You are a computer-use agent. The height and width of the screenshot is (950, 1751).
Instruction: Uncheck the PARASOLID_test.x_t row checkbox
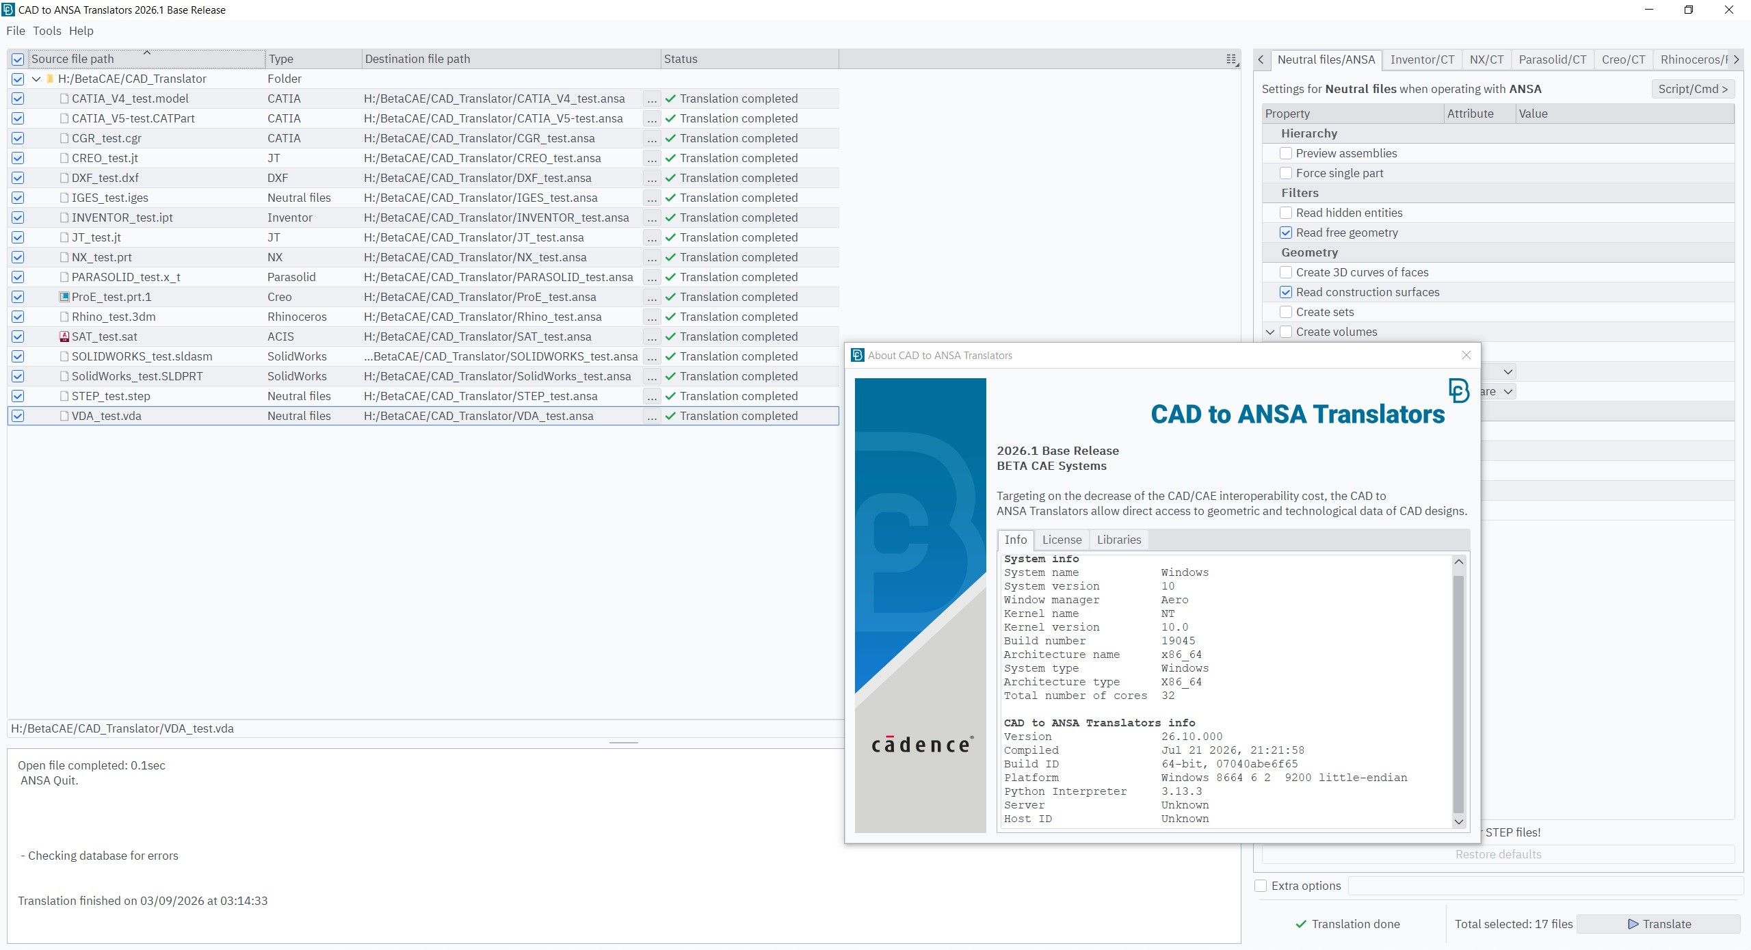click(18, 277)
